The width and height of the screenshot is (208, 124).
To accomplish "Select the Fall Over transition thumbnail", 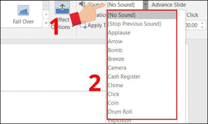I will pyautogui.click(x=23, y=14).
